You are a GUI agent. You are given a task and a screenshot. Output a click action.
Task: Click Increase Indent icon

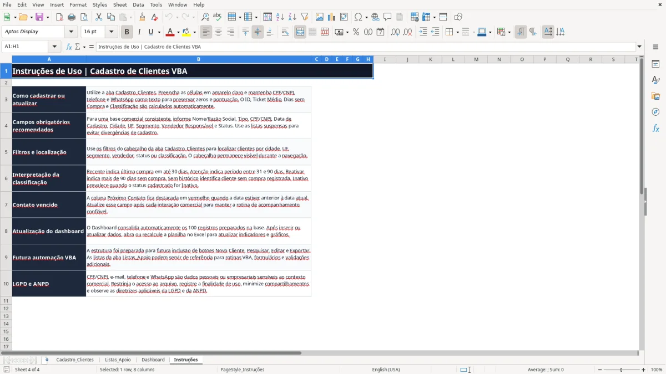[x=423, y=32]
